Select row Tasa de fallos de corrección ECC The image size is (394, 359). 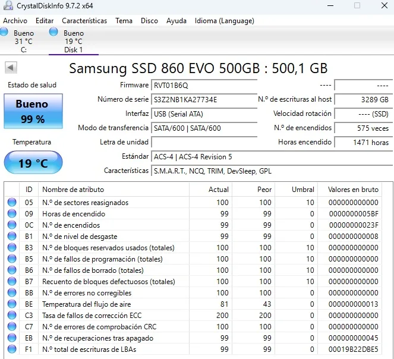(193, 316)
